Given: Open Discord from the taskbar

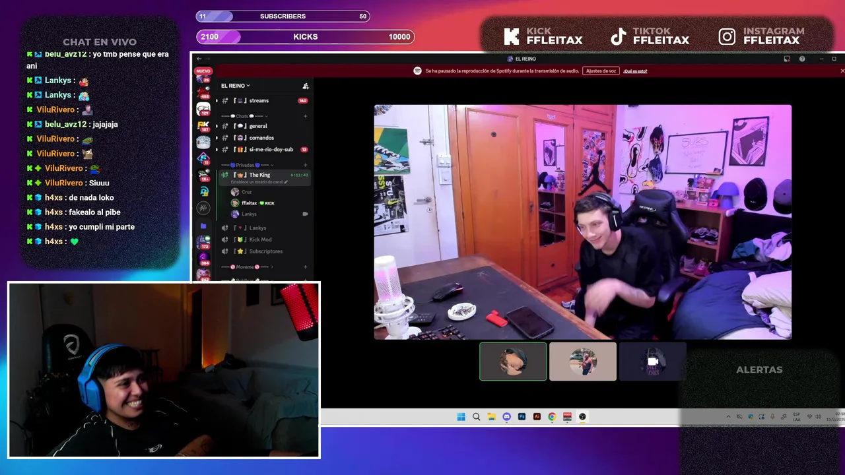Looking at the screenshot, I should tap(506, 417).
